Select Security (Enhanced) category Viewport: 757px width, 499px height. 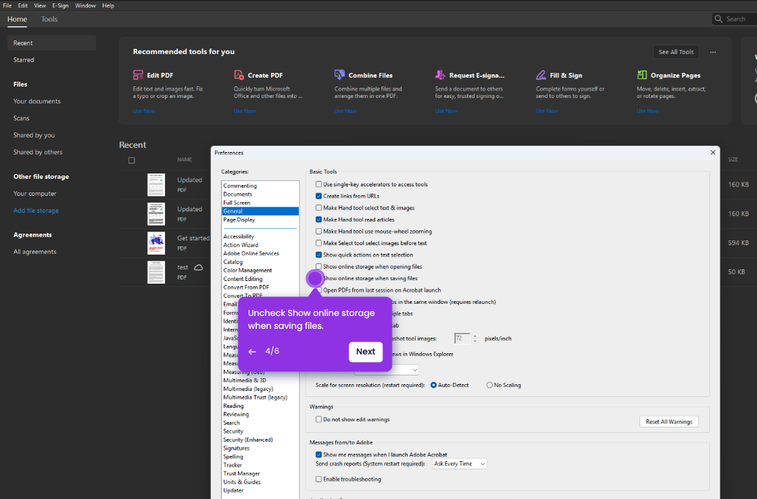tap(247, 440)
